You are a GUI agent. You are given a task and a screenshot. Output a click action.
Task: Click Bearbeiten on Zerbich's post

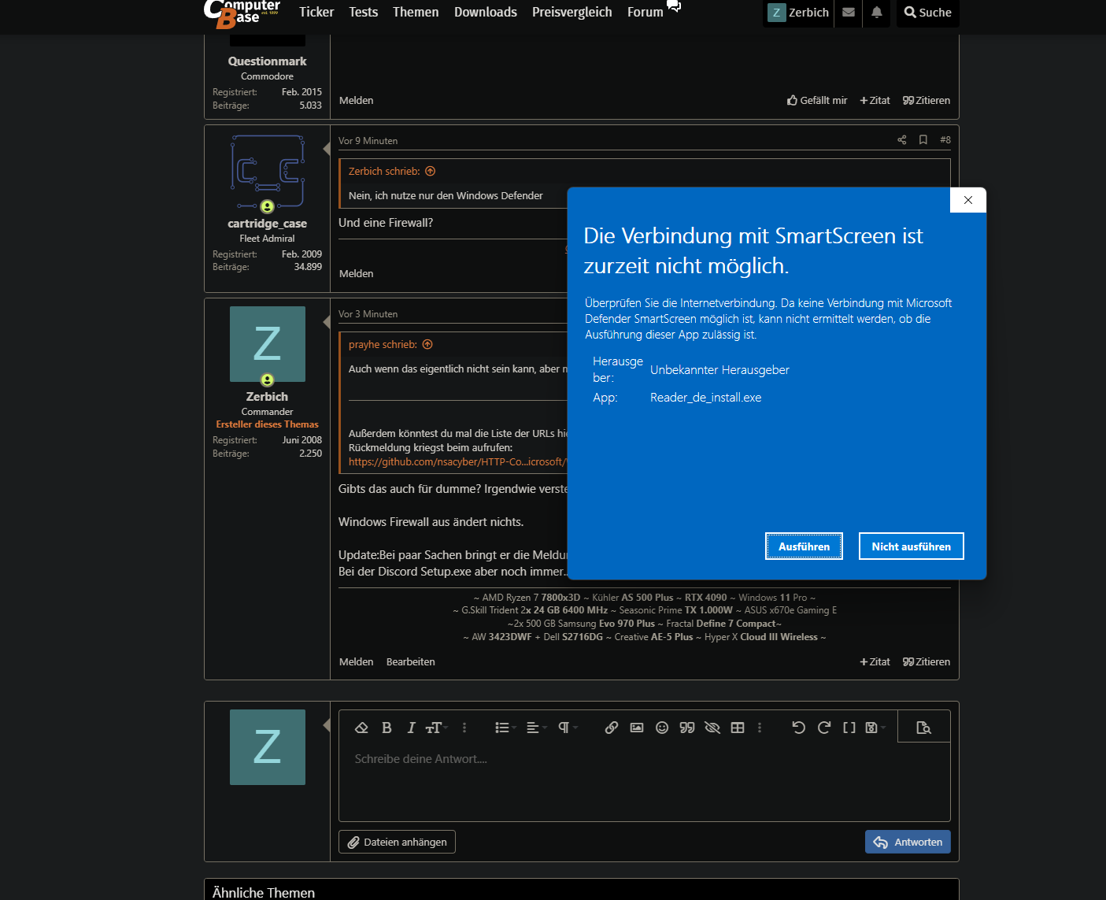[411, 662]
